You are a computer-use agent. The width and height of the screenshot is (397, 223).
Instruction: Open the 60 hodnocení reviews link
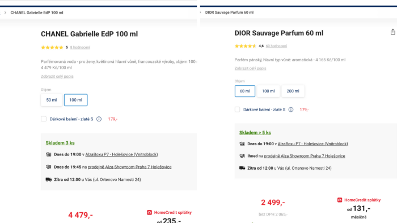click(276, 46)
